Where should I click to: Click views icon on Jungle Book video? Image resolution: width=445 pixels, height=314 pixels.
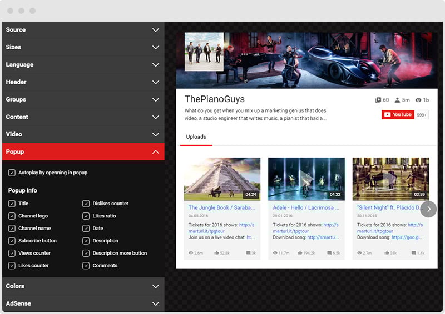[191, 253]
